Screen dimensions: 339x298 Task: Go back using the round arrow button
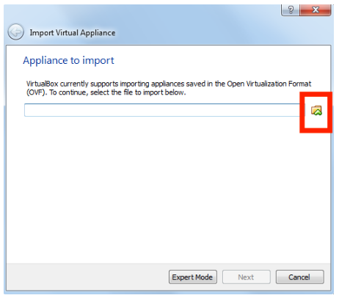(15, 32)
